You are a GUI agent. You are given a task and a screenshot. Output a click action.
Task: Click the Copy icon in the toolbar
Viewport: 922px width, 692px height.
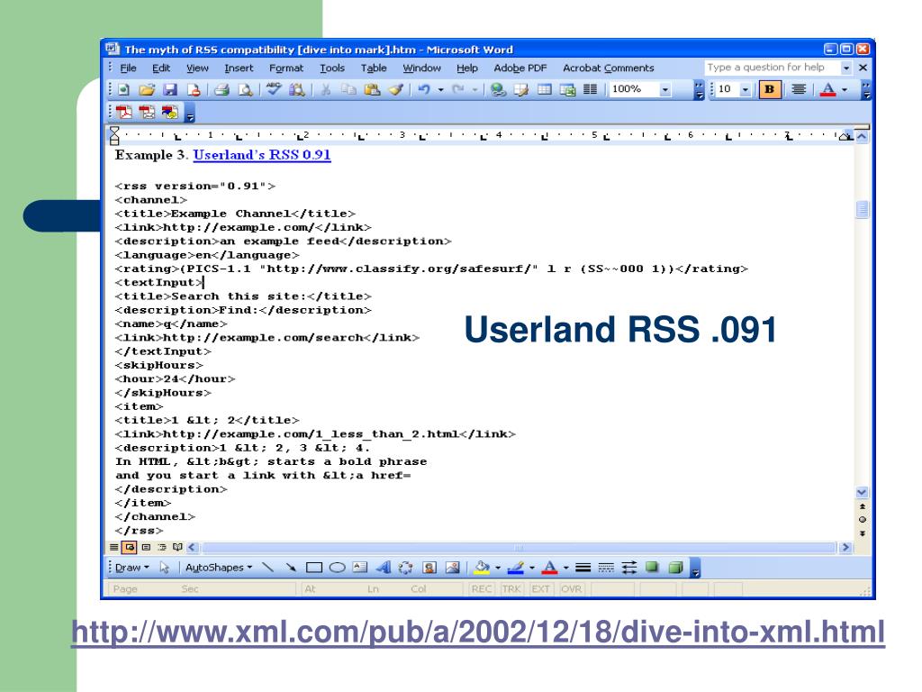348,89
